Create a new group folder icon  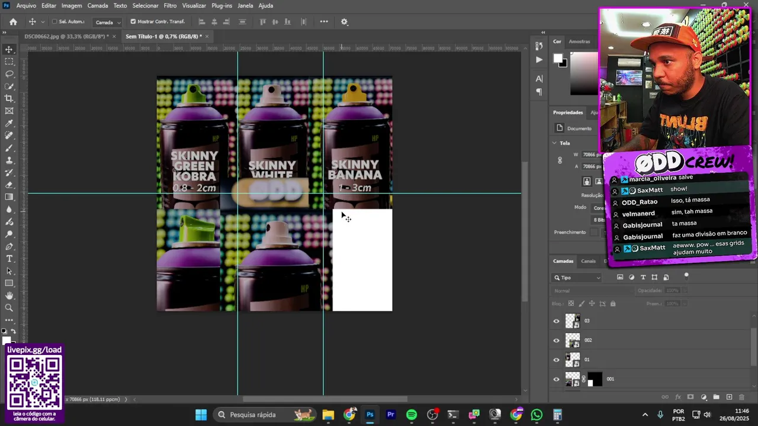tap(716, 397)
